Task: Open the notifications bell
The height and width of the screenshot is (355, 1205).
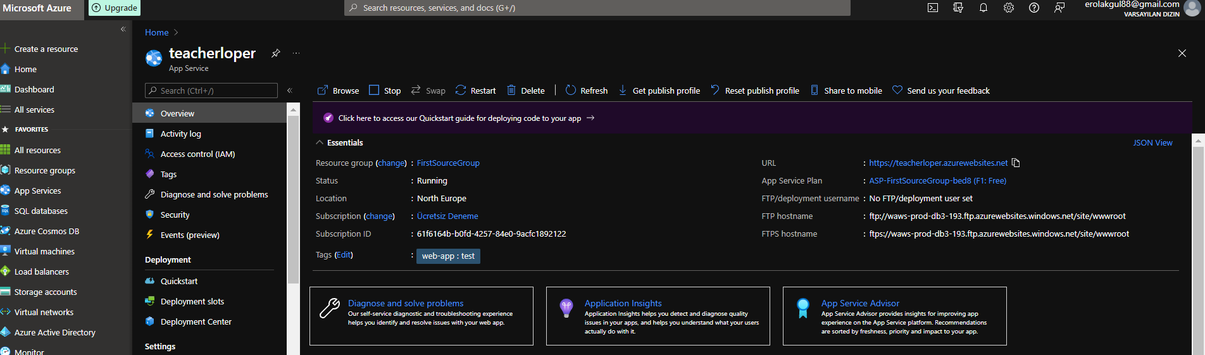Action: [x=983, y=8]
